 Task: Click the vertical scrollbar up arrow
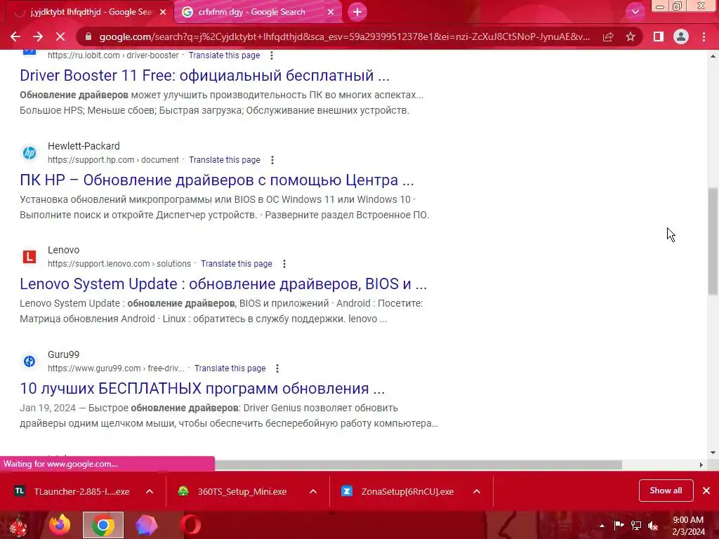coord(713,56)
